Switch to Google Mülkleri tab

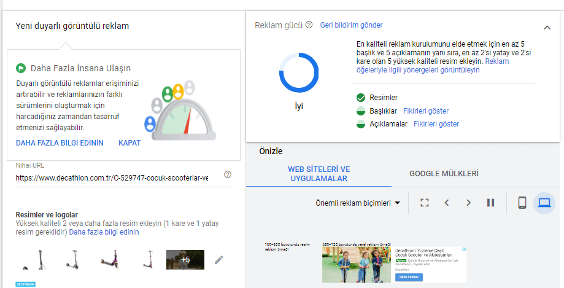point(444,174)
